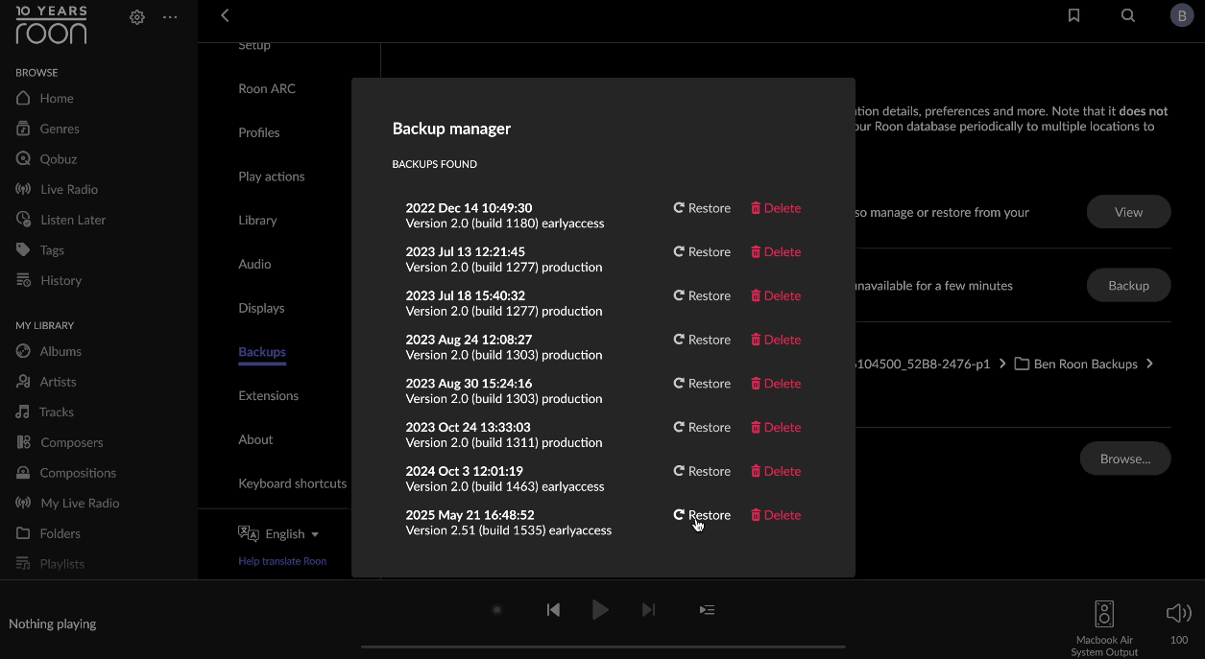The image size is (1205, 659).
Task: Open Help translate Roon link
Action: tap(282, 561)
